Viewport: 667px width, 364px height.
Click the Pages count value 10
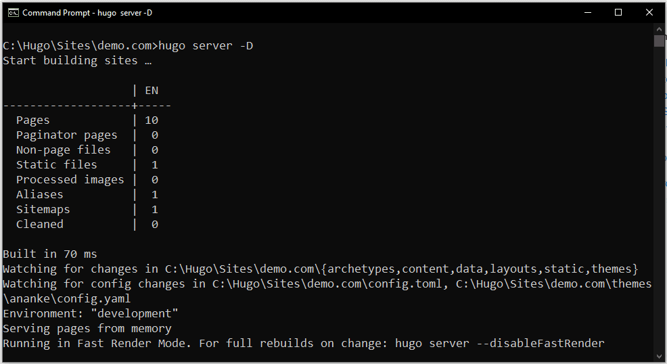pyautogui.click(x=152, y=120)
